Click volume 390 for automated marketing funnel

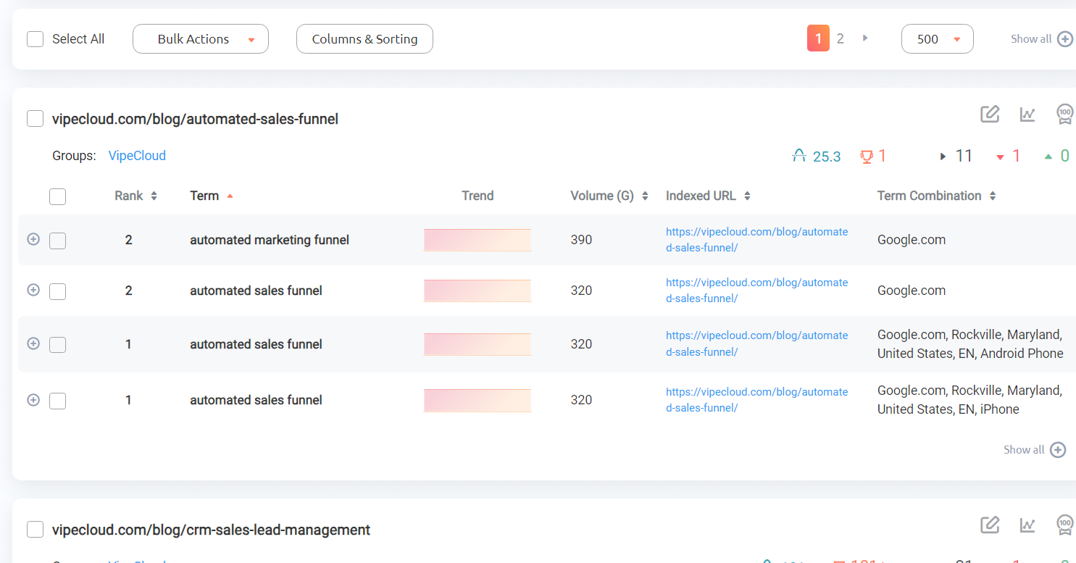click(581, 240)
